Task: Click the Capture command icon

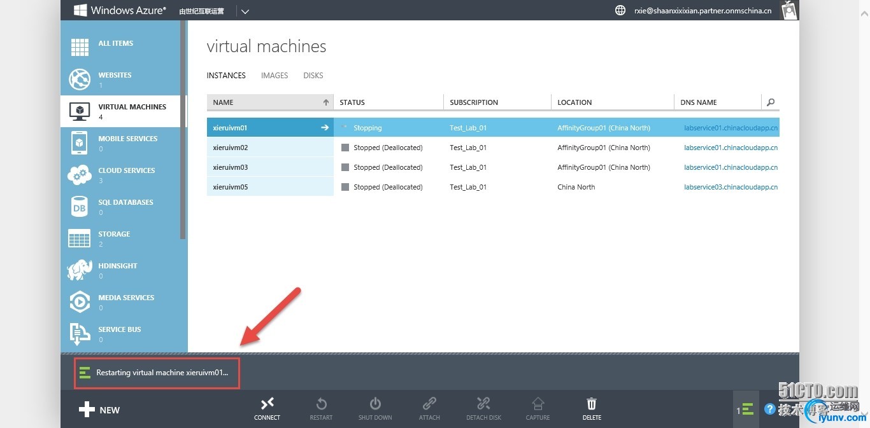Action: (x=538, y=403)
